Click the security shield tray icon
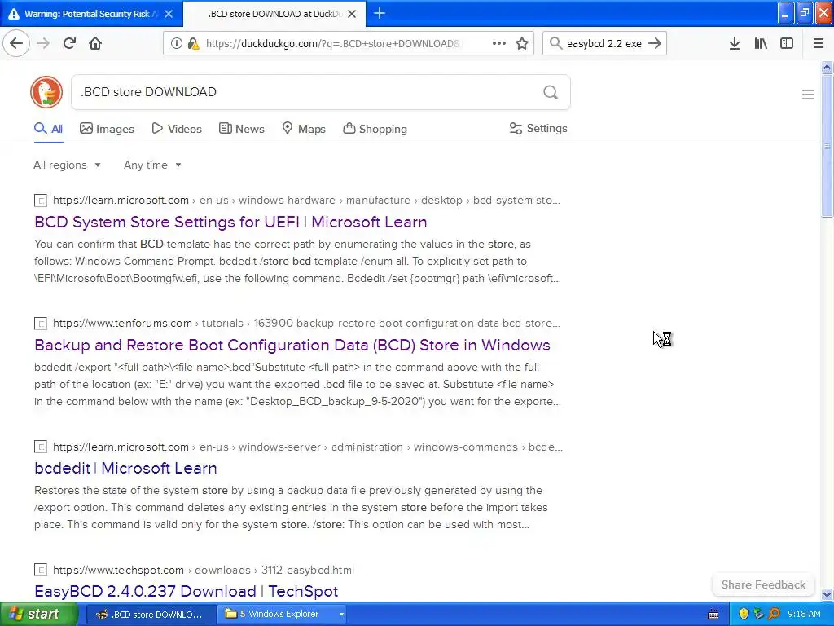The width and height of the screenshot is (834, 626). pos(744,615)
